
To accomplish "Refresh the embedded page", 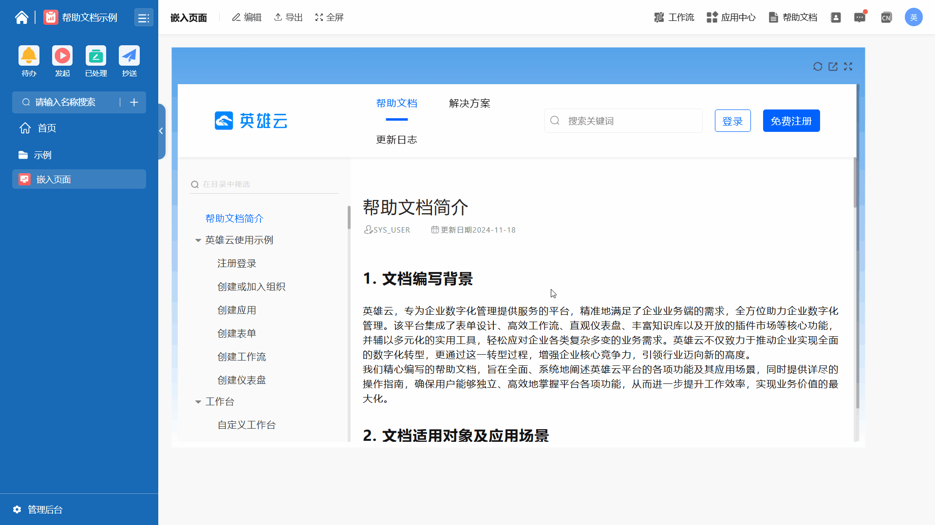I will [818, 67].
